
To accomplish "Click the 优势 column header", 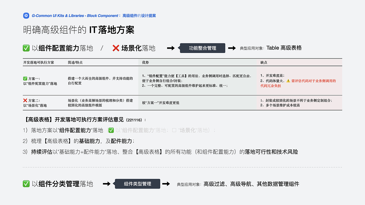I will tap(145, 62).
